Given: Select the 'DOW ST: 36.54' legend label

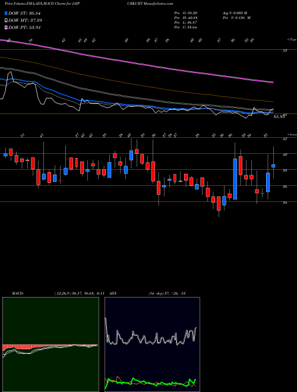Looking at the screenshot, I should pyautogui.click(x=24, y=13).
